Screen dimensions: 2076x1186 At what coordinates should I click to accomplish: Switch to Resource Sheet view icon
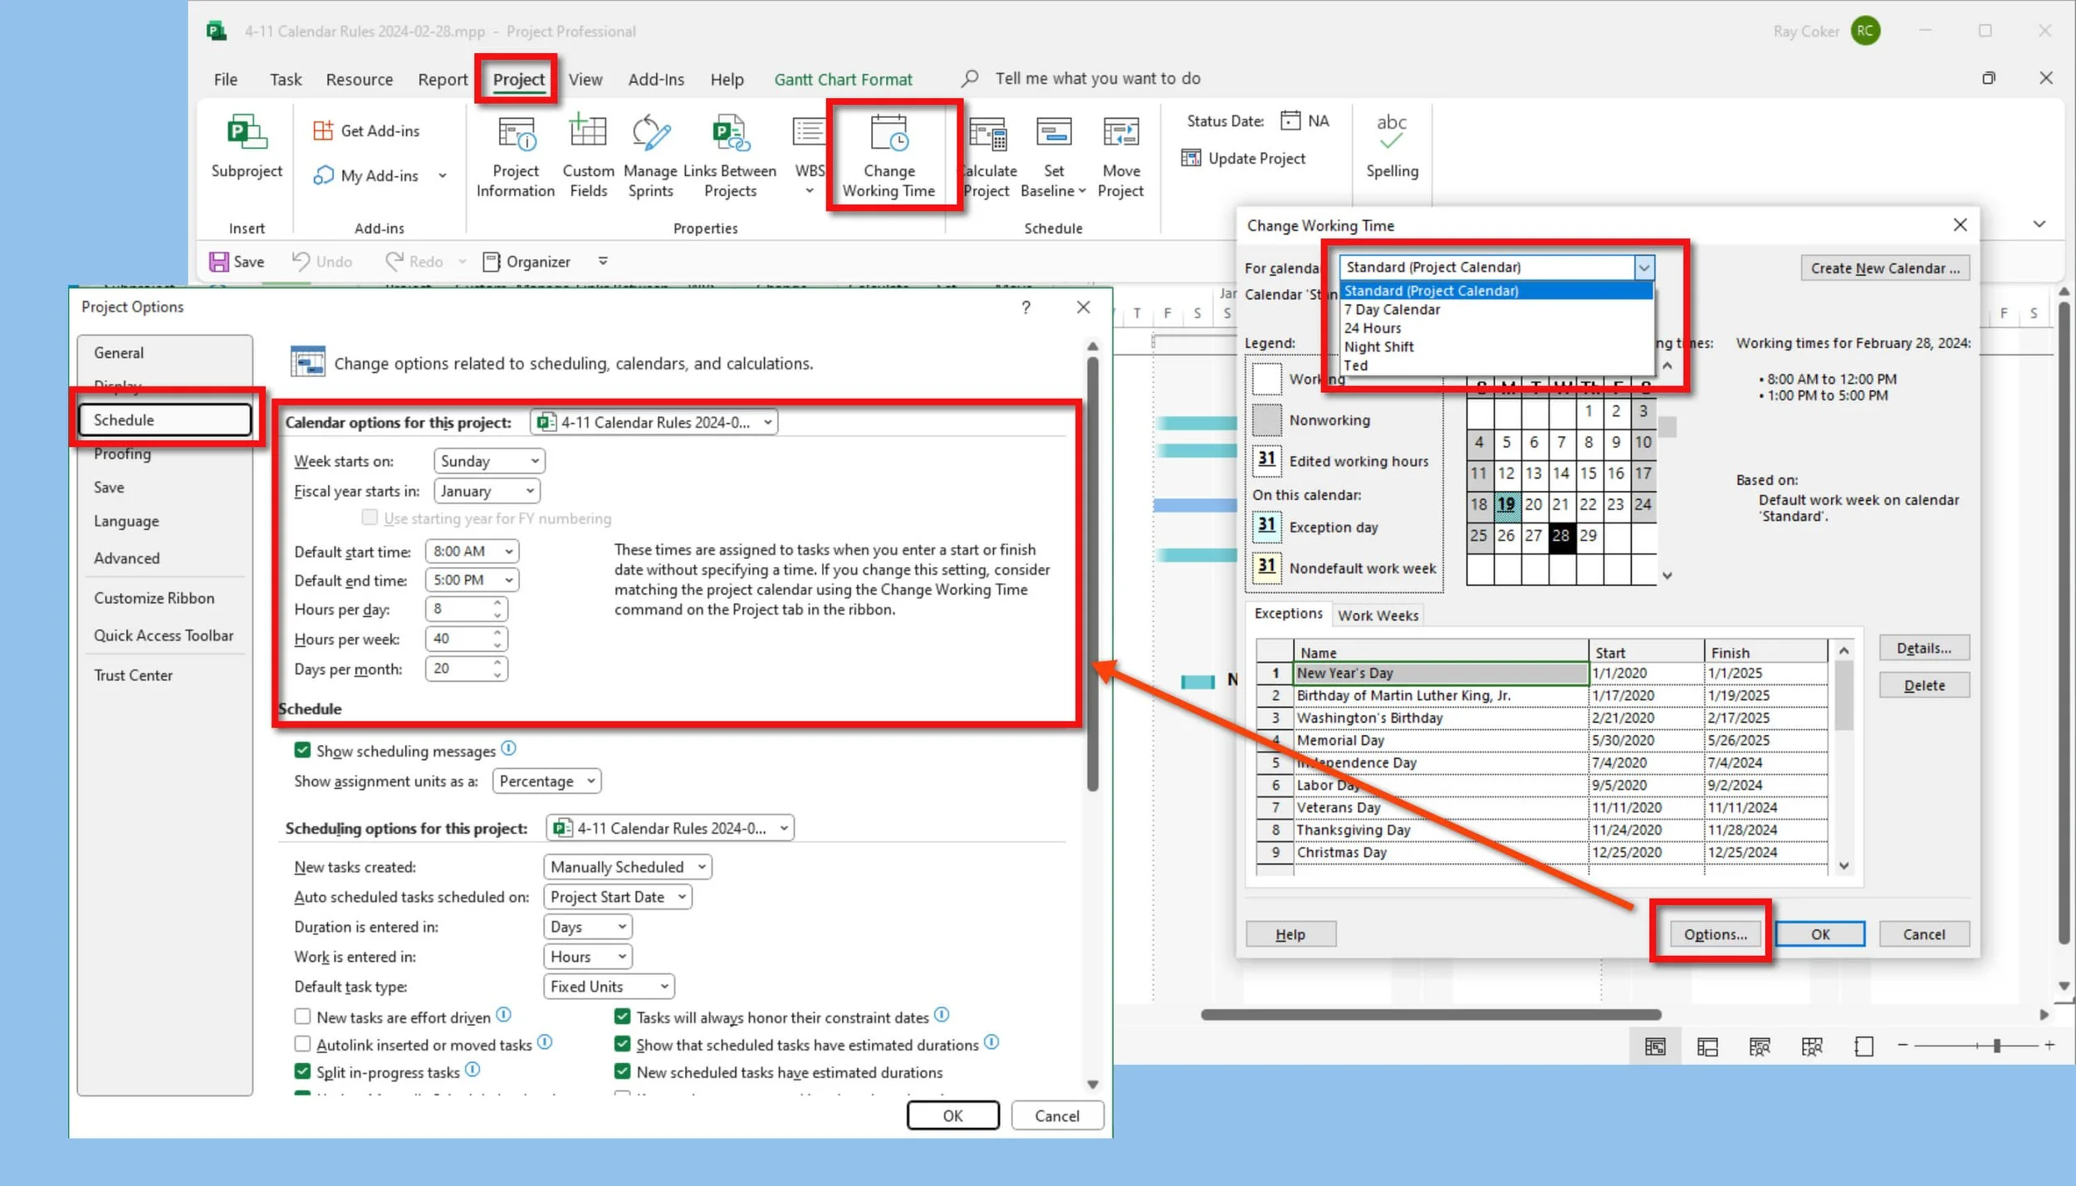tap(1812, 1046)
